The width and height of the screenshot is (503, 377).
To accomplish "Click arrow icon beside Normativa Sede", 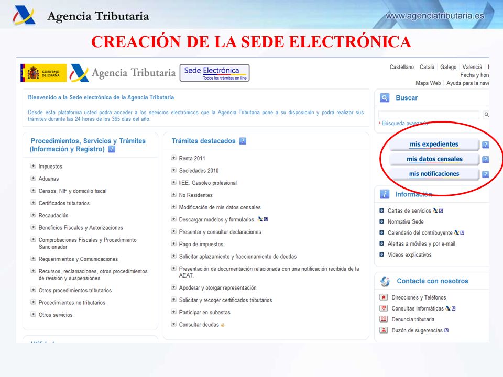I will 382,221.
